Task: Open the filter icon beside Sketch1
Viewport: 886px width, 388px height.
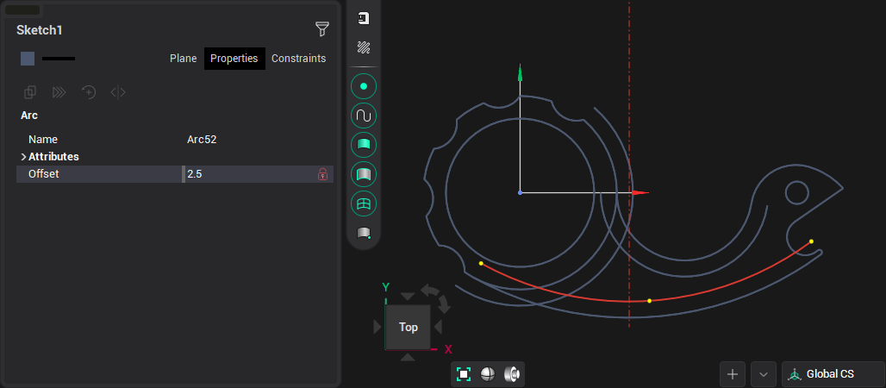Action: point(321,29)
